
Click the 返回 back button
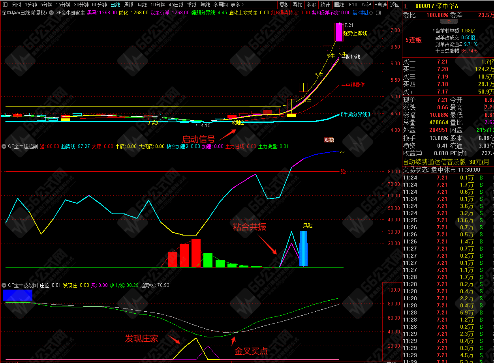coord(394,5)
